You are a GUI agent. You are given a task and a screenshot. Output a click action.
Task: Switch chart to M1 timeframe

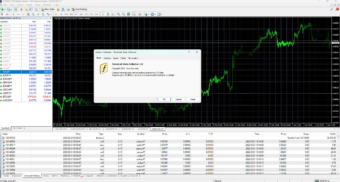(x=56, y=14)
